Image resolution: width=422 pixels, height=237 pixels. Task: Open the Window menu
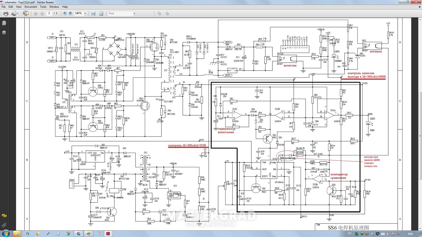click(54, 7)
